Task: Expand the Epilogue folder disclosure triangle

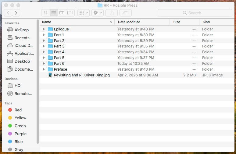Action: coord(44,29)
